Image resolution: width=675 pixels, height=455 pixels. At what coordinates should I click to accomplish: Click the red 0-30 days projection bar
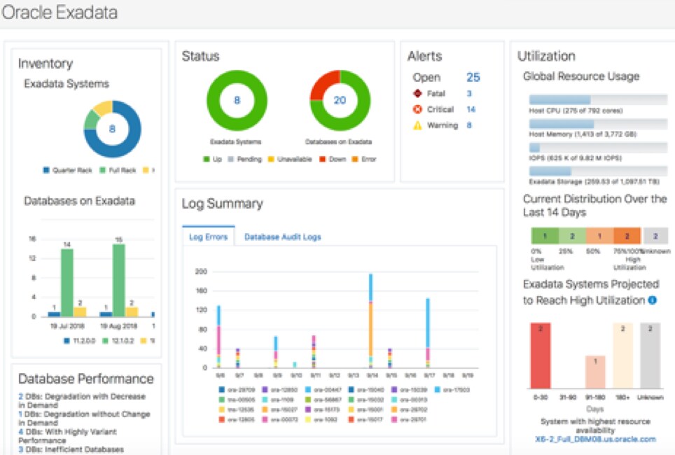541,356
